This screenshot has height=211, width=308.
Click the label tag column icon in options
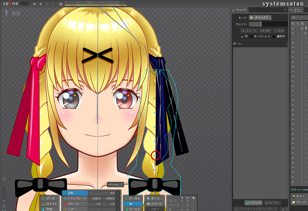[x=193, y=198]
